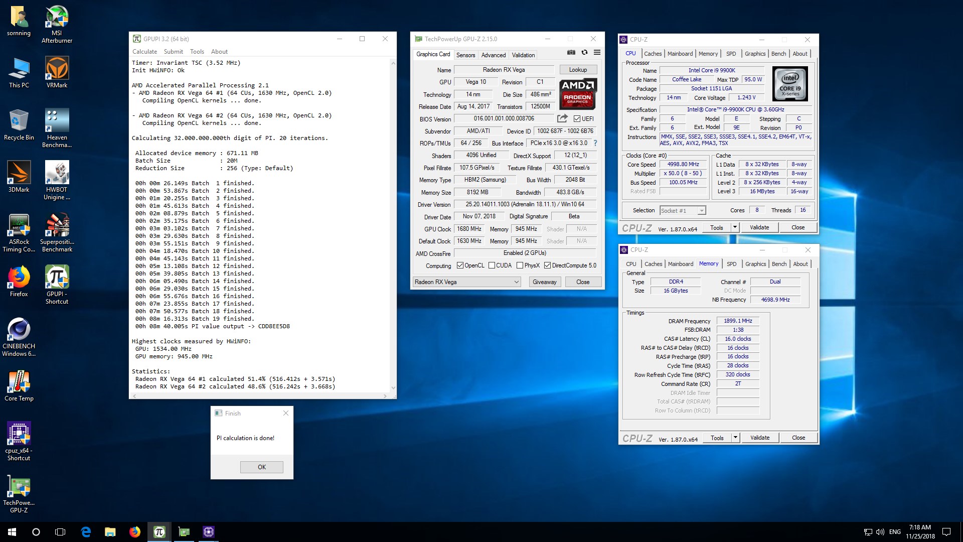Open Bench tab in bottom CPU-Z window
This screenshot has width=963, height=542.
coord(779,264)
